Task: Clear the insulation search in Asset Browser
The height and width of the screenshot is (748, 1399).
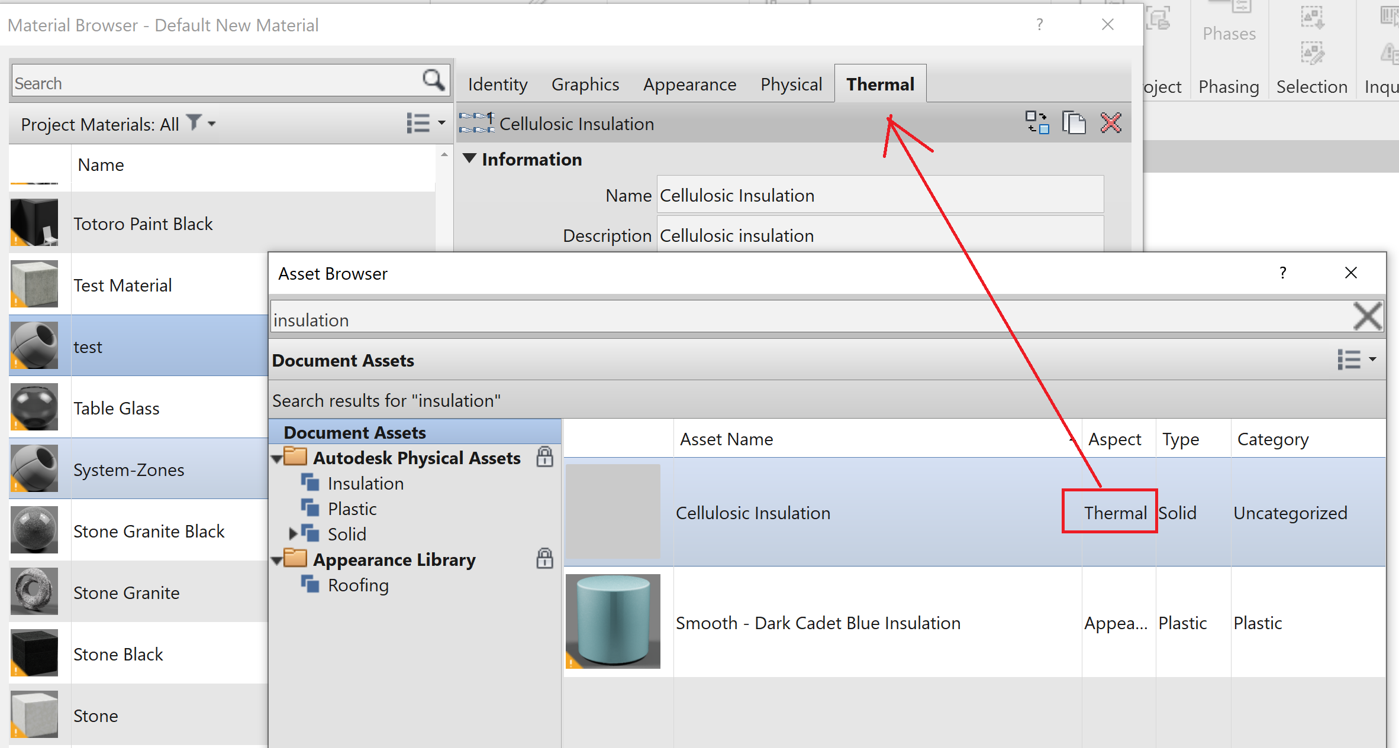Action: pos(1368,316)
